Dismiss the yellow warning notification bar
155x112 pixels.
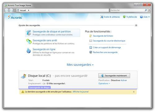coord(134,92)
